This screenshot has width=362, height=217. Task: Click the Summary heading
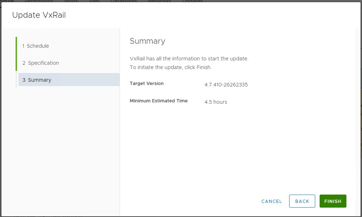point(147,41)
